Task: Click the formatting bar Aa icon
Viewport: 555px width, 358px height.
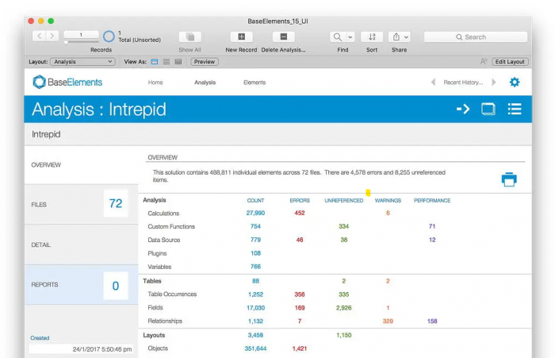Action: (484, 62)
